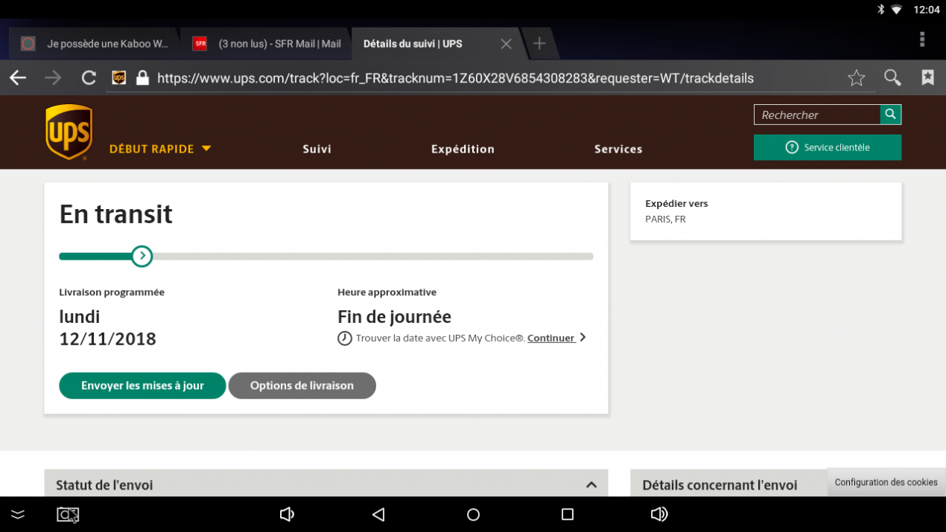Click the En transit heading
Screen dimensions: 946x532
(x=116, y=214)
